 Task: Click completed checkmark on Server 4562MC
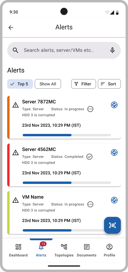coord(89,157)
